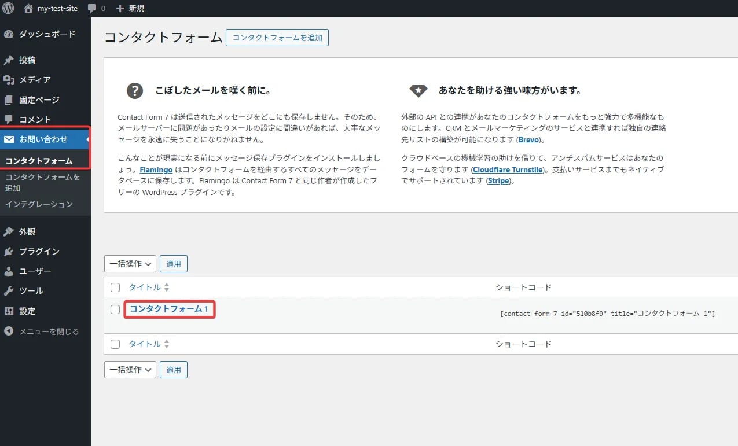The height and width of the screenshot is (446, 738).
Task: Check the select-all checkbox next to タイトル
Action: click(115, 287)
